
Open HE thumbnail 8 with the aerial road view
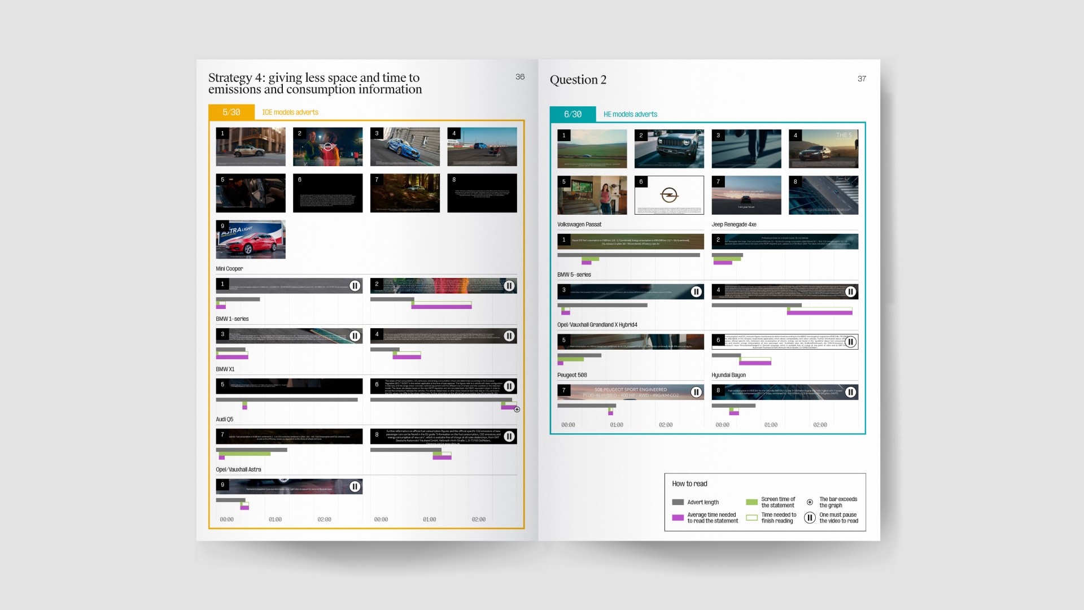(824, 195)
